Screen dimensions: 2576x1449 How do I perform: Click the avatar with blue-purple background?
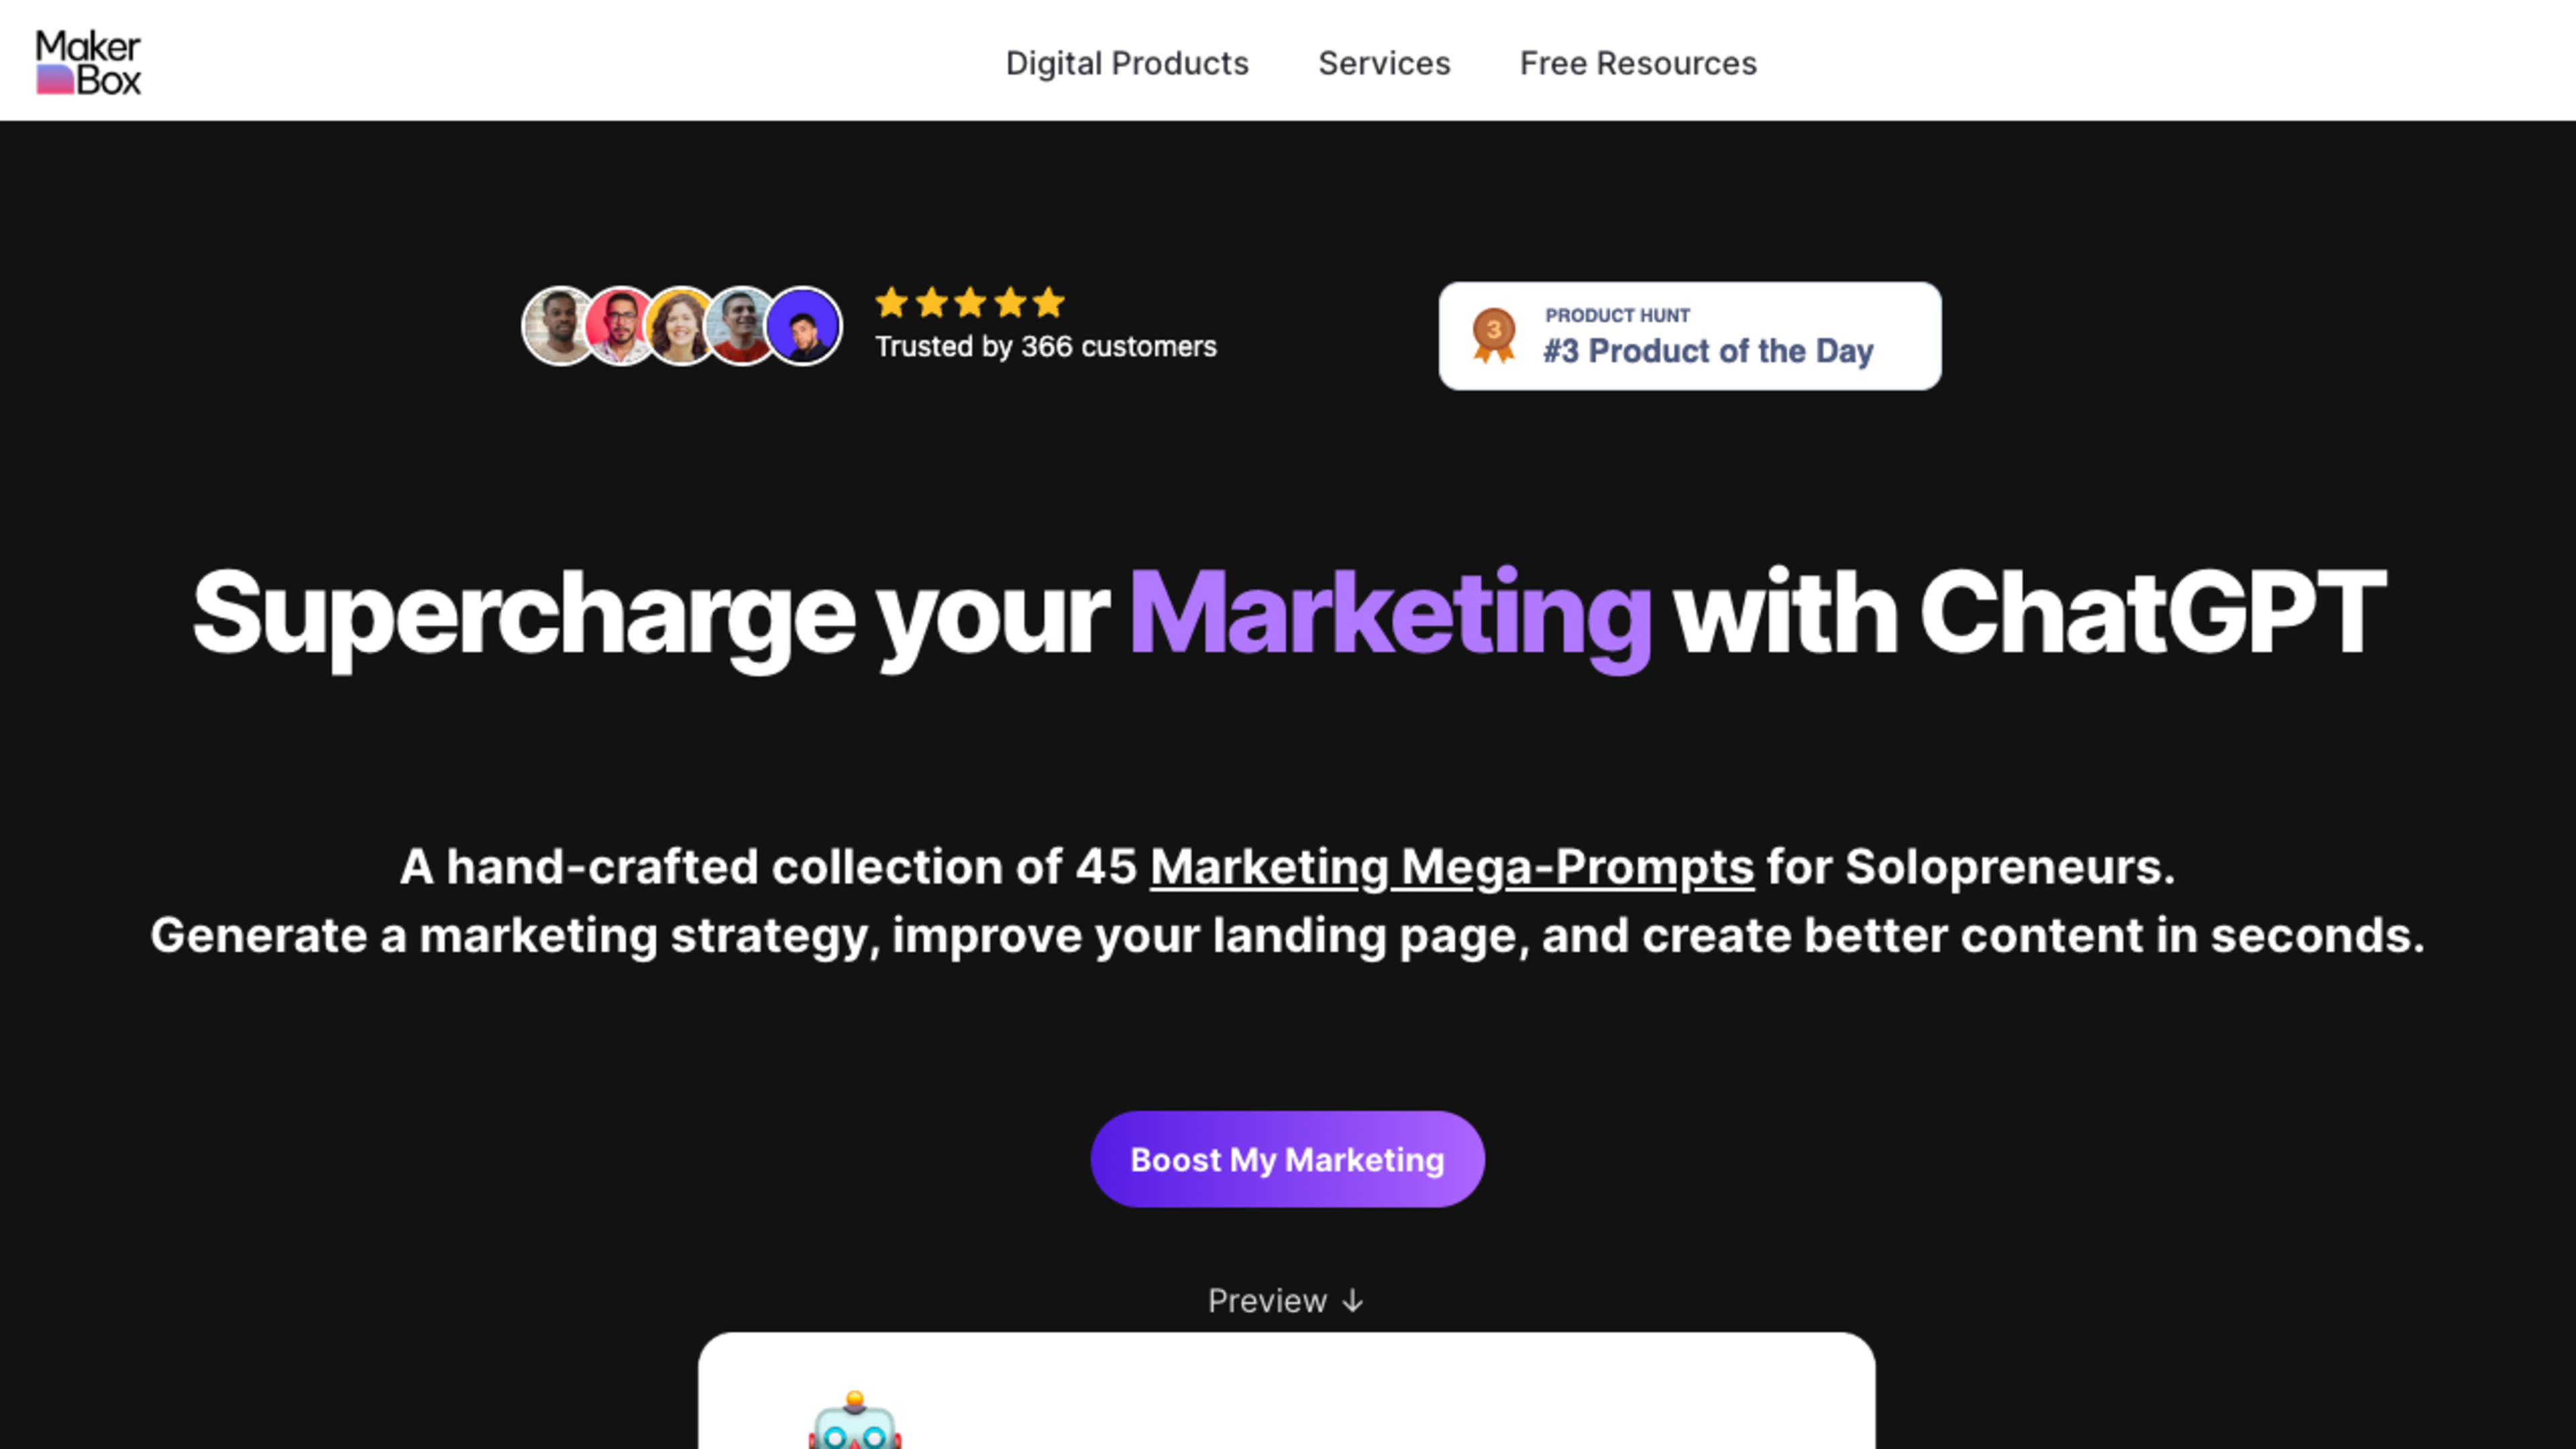pos(803,326)
